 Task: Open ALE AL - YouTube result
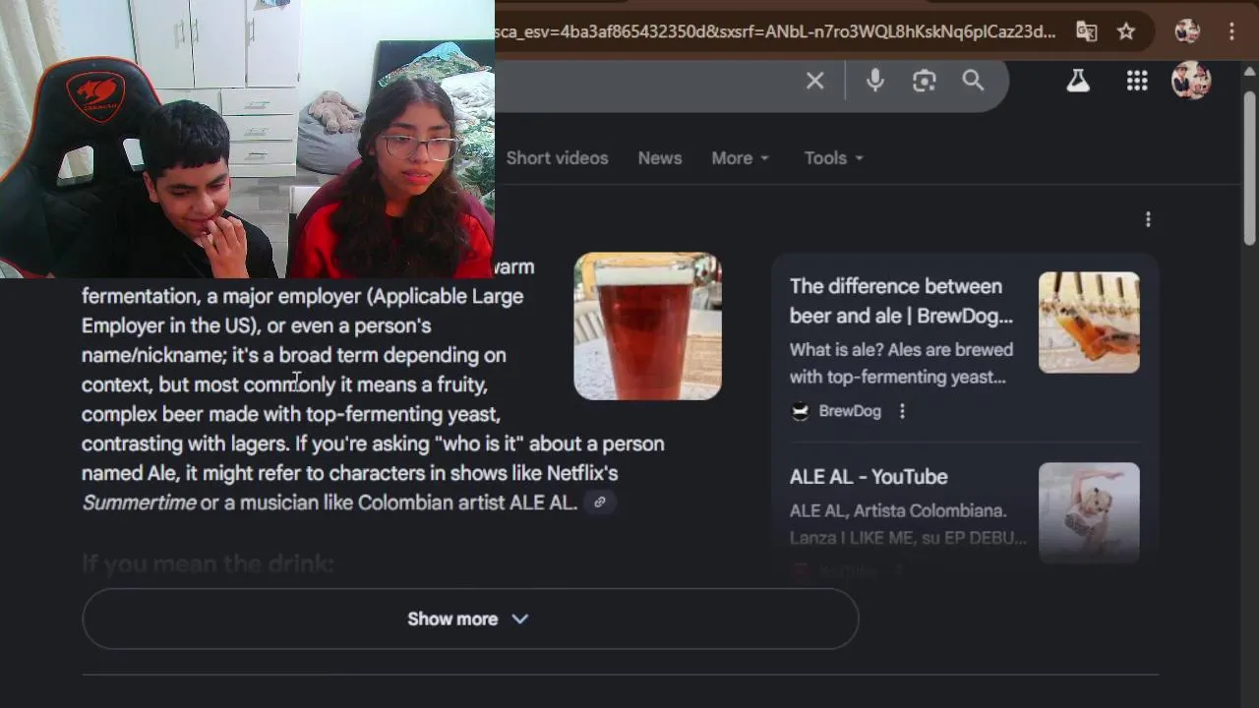[869, 477]
